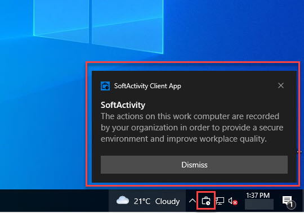The height and width of the screenshot is (213, 304).
Task: Click the SoftActivity notification title
Action: [x=123, y=105]
